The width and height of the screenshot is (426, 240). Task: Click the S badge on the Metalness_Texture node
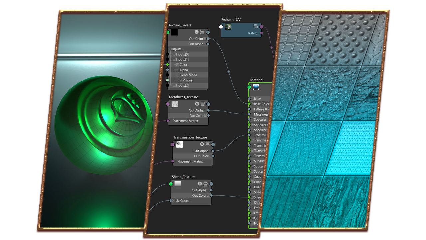[x=197, y=104]
